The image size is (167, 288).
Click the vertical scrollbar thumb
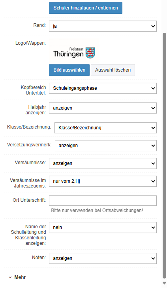coord(164,156)
